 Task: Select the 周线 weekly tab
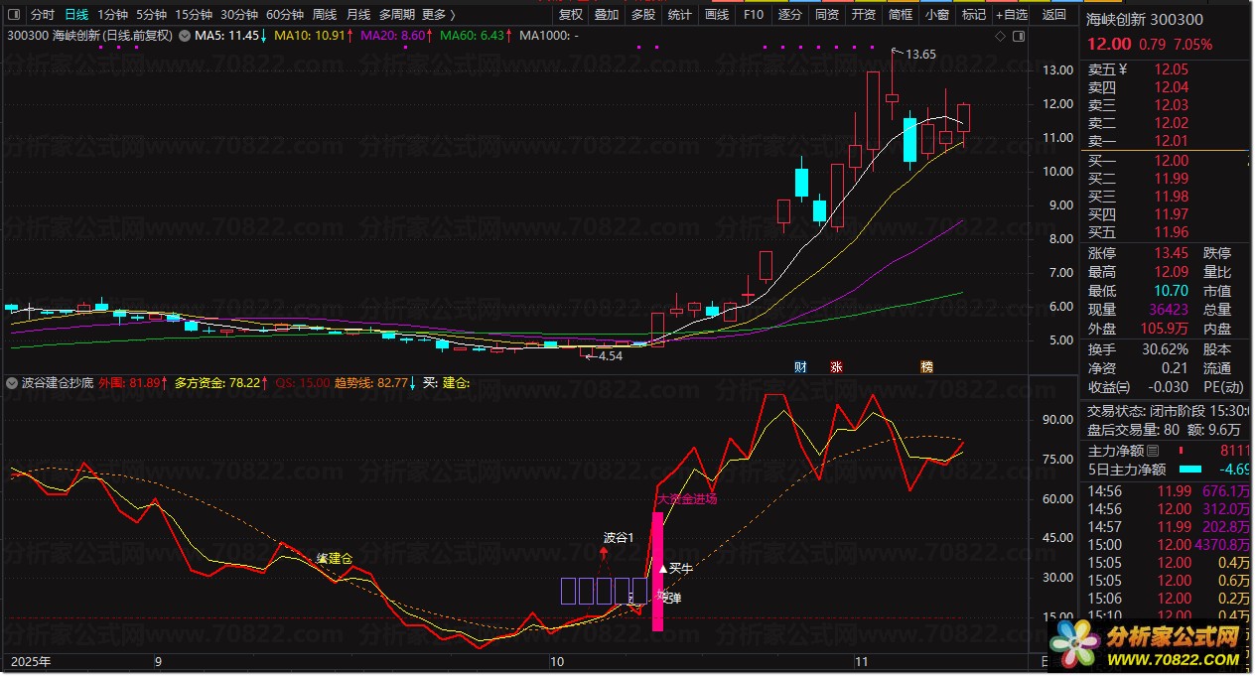[325, 15]
